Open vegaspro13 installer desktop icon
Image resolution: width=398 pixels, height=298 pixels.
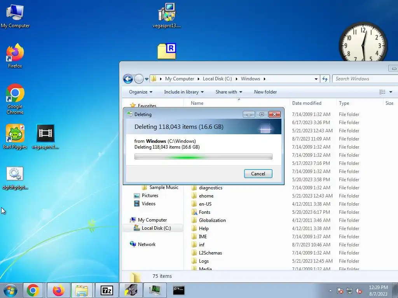pyautogui.click(x=166, y=15)
